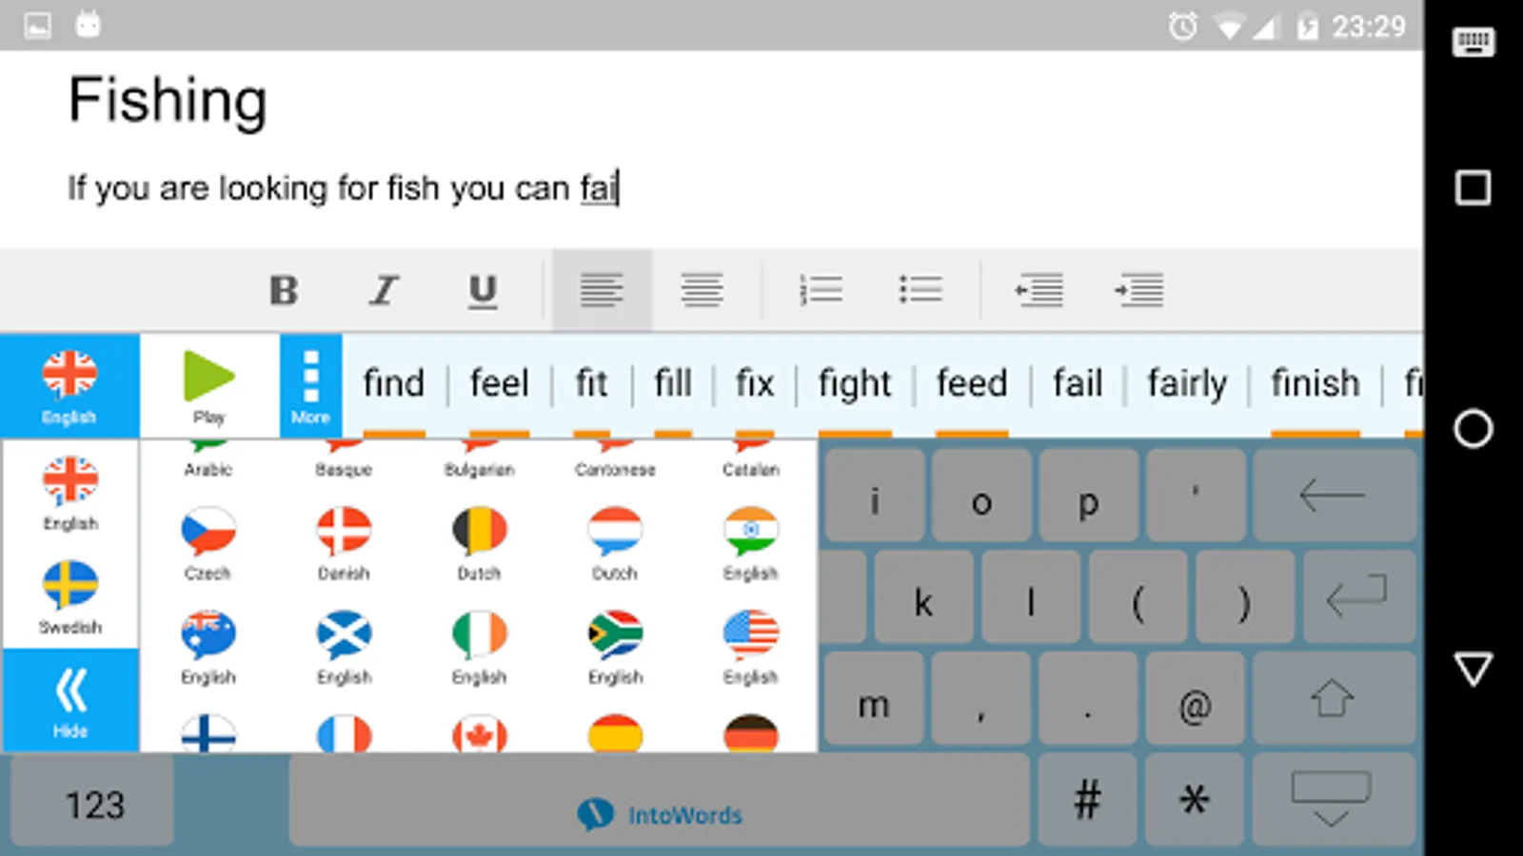Image resolution: width=1523 pixels, height=856 pixels.
Task: Choose the suggested word "fix"
Action: [x=754, y=384]
